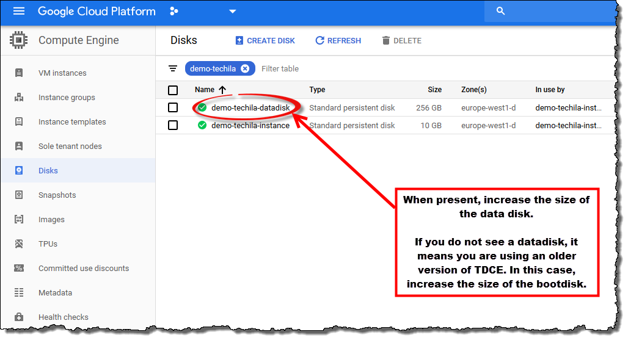Click the Snapshots sidebar icon

pos(19,195)
